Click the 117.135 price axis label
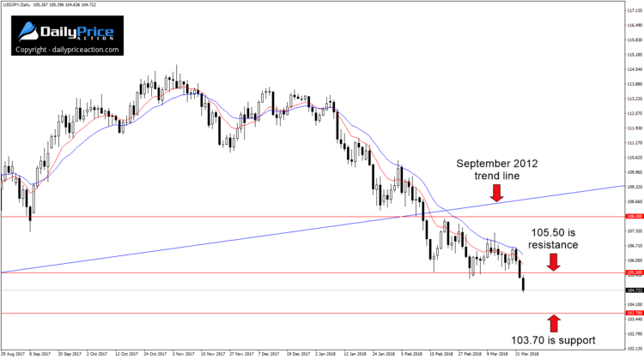Image resolution: width=644 pixels, height=359 pixels. (x=635, y=10)
